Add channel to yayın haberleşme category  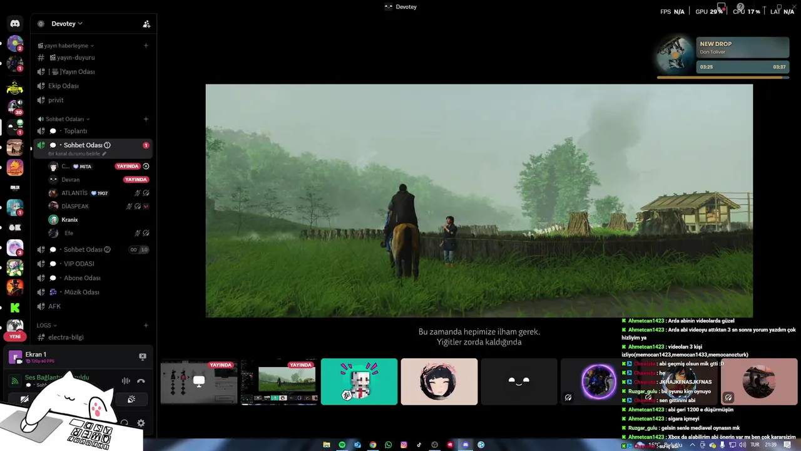pos(146,45)
